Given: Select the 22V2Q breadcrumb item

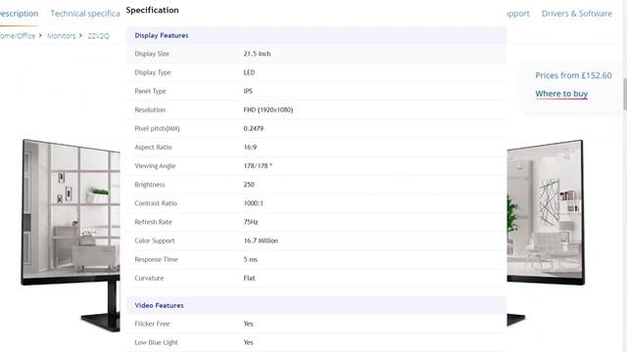Looking at the screenshot, I should coord(98,36).
